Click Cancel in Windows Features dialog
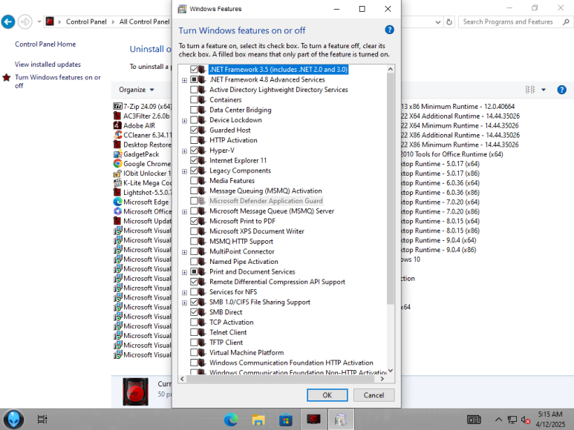This screenshot has height=430, width=574. [374, 395]
